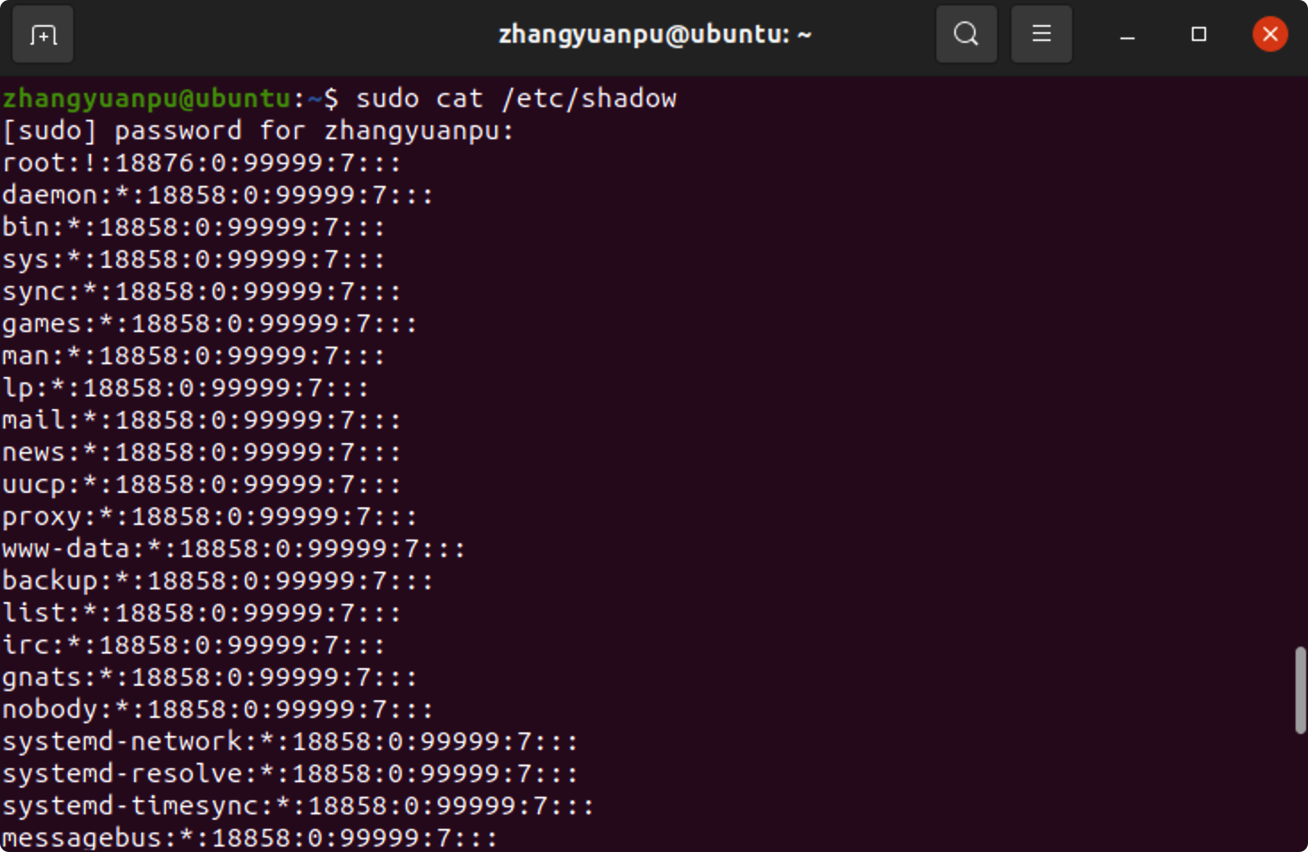Close the terminal window
This screenshot has width=1308, height=852.
(x=1270, y=35)
